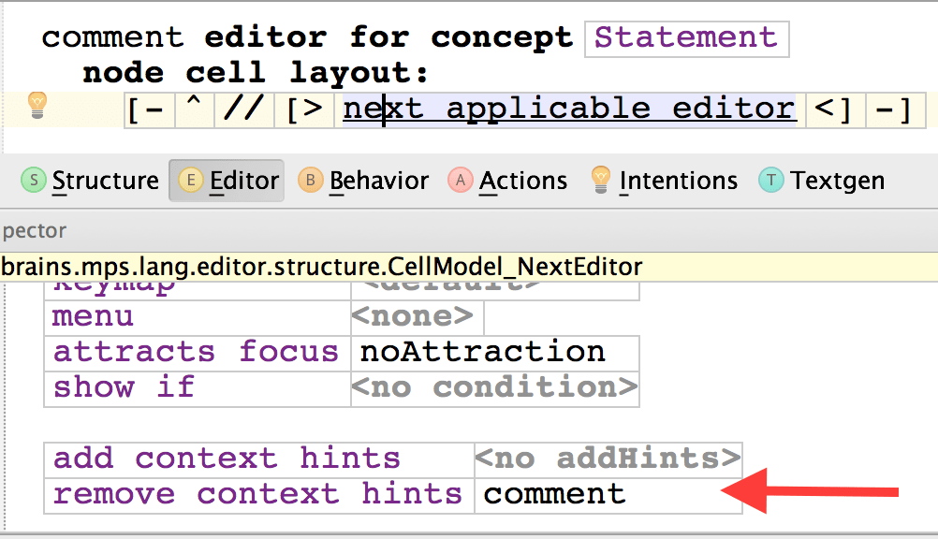
Task: Change the attracts focus noAttraction value
Action: coord(483,353)
